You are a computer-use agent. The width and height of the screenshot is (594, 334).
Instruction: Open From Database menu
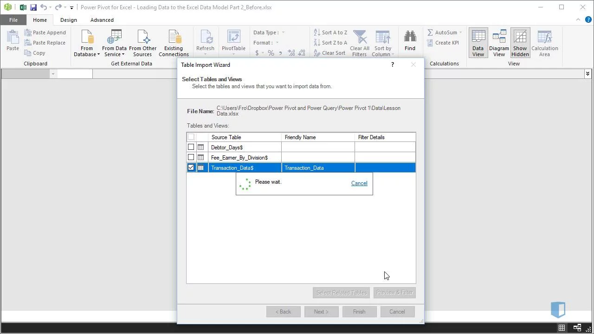click(x=87, y=43)
